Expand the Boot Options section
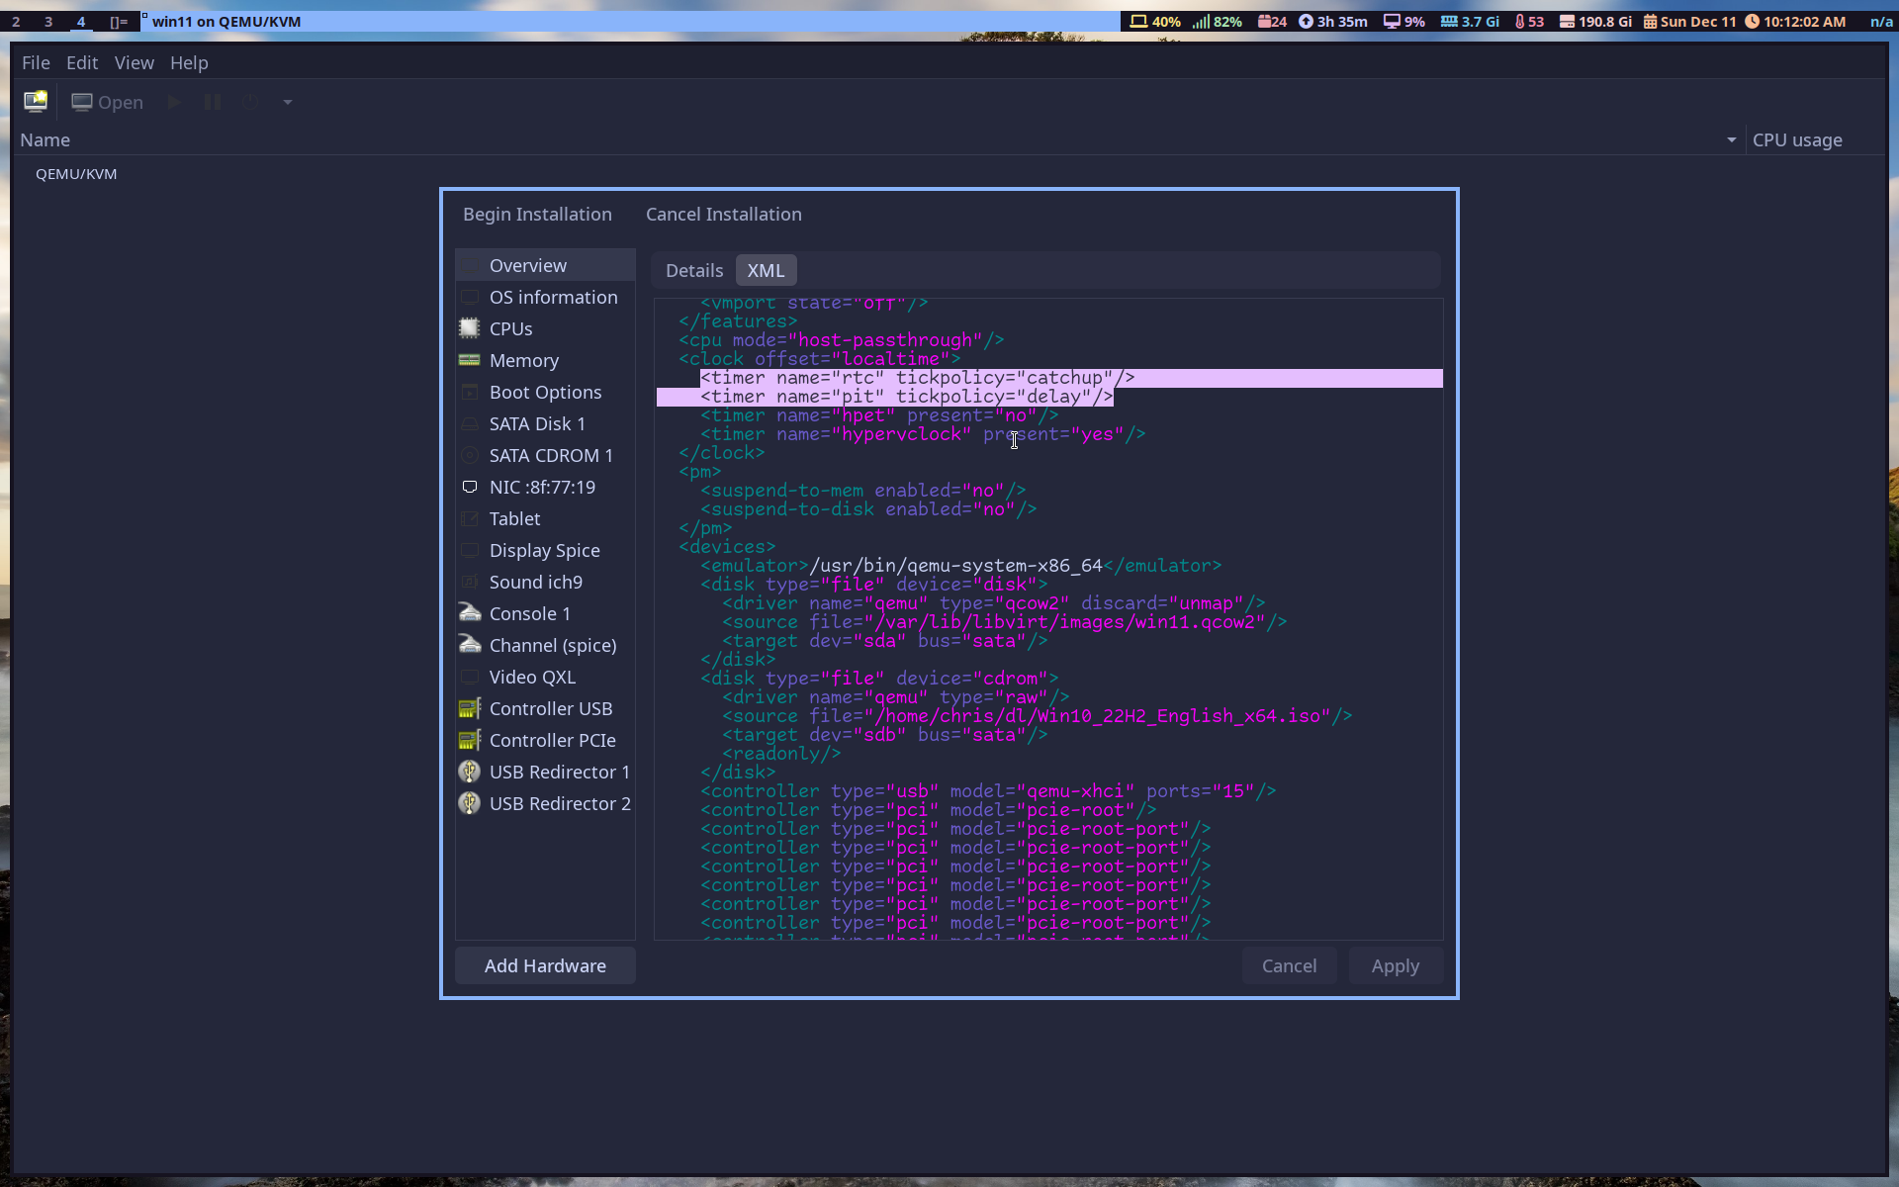The width and height of the screenshot is (1899, 1187). click(544, 391)
